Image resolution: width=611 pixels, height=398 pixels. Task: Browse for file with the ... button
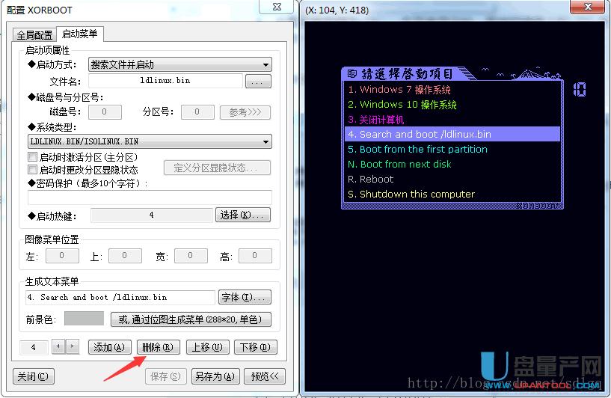[258, 81]
